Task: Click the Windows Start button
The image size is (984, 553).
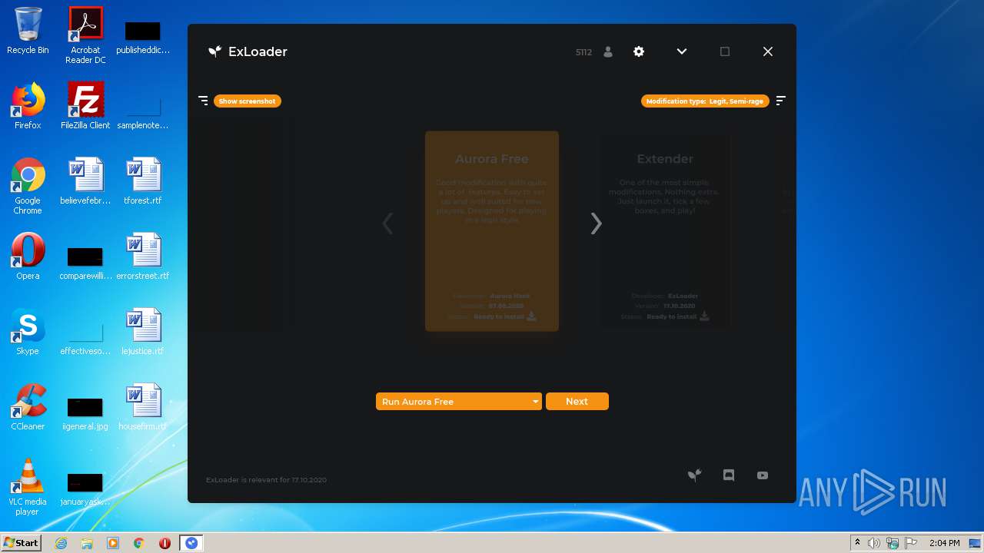Action: [22, 542]
